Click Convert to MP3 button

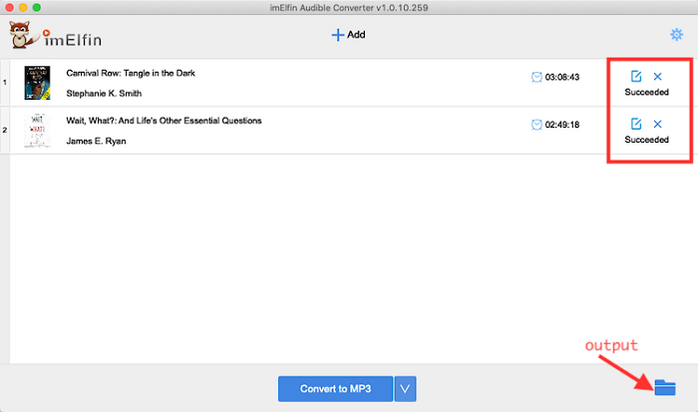335,389
